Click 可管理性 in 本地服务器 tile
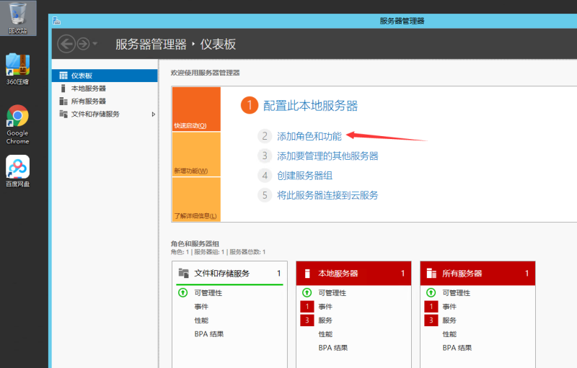Screen dimensions: 577x368 (x=332, y=292)
